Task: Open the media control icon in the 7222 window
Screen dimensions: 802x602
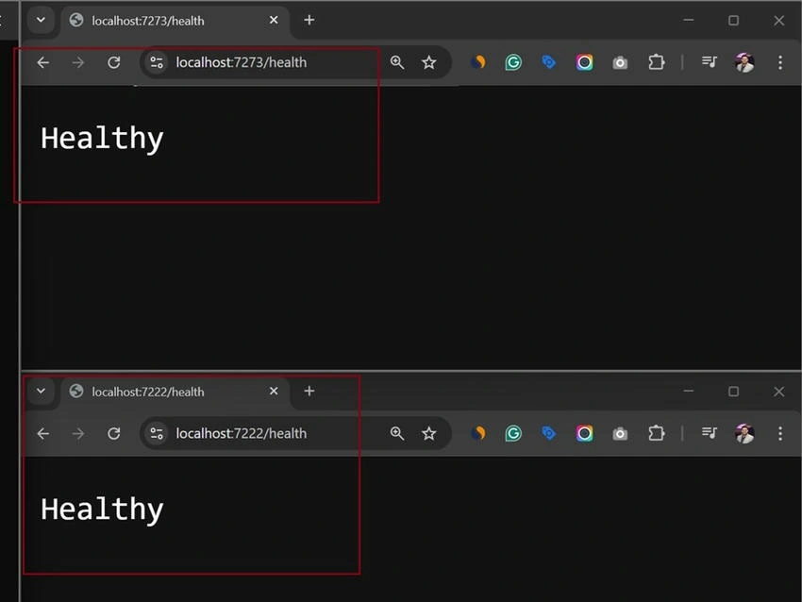Action: tap(709, 434)
